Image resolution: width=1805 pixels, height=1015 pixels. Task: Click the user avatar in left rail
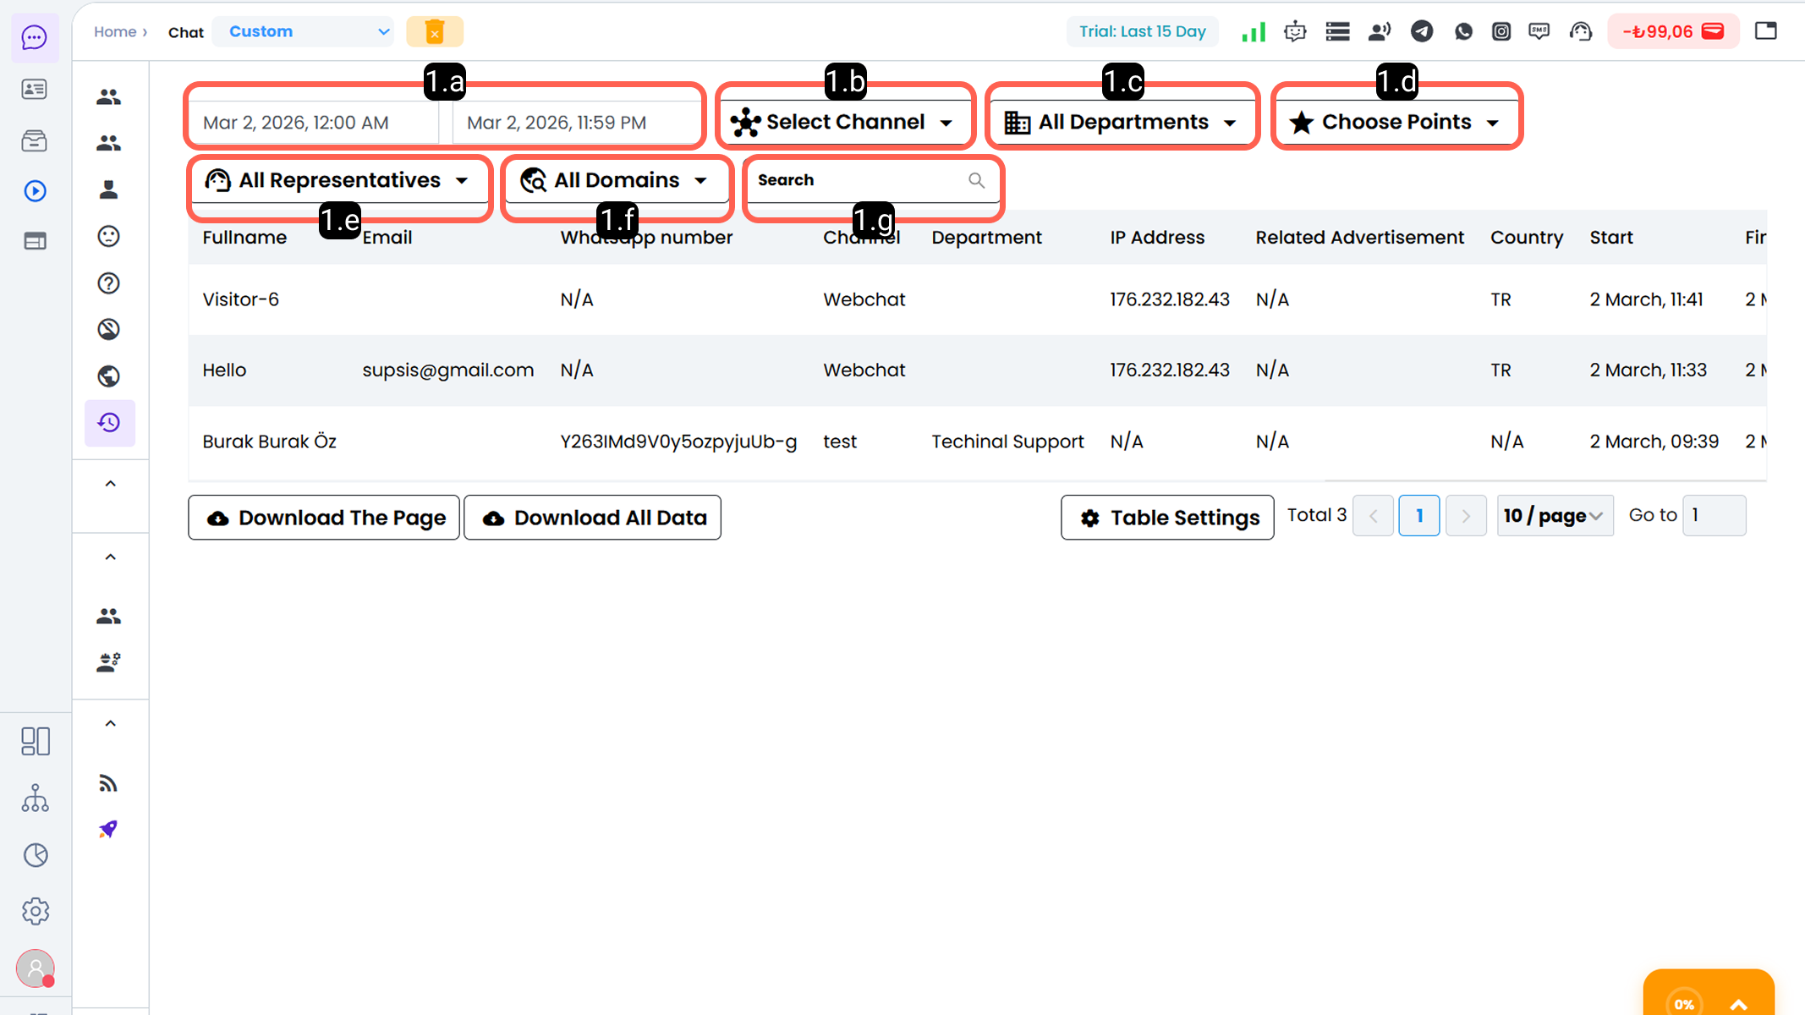click(x=36, y=968)
